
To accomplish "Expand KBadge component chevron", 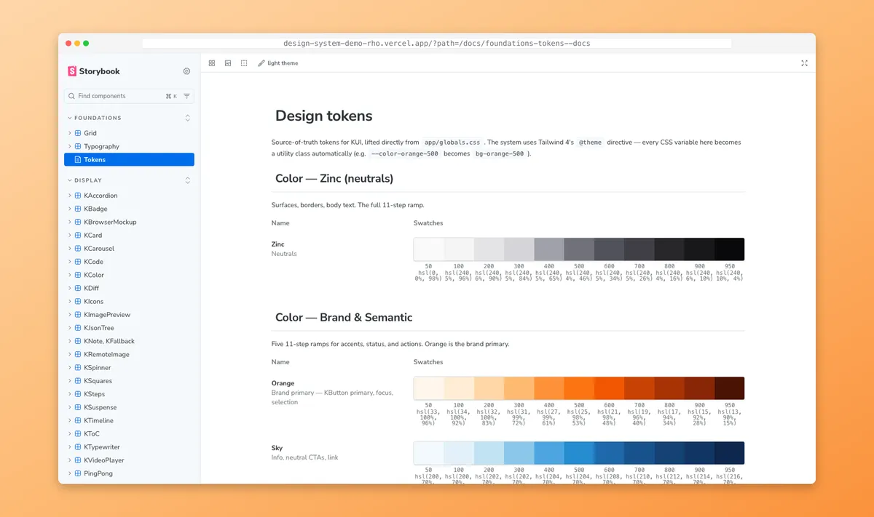I will pos(70,209).
